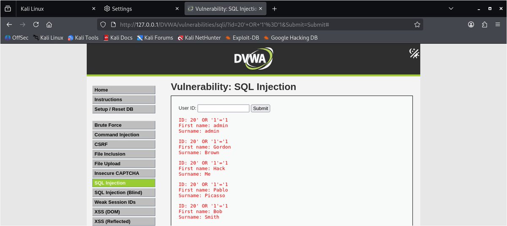Bookmark this page with the star icon
507x226 pixels.
point(417,25)
